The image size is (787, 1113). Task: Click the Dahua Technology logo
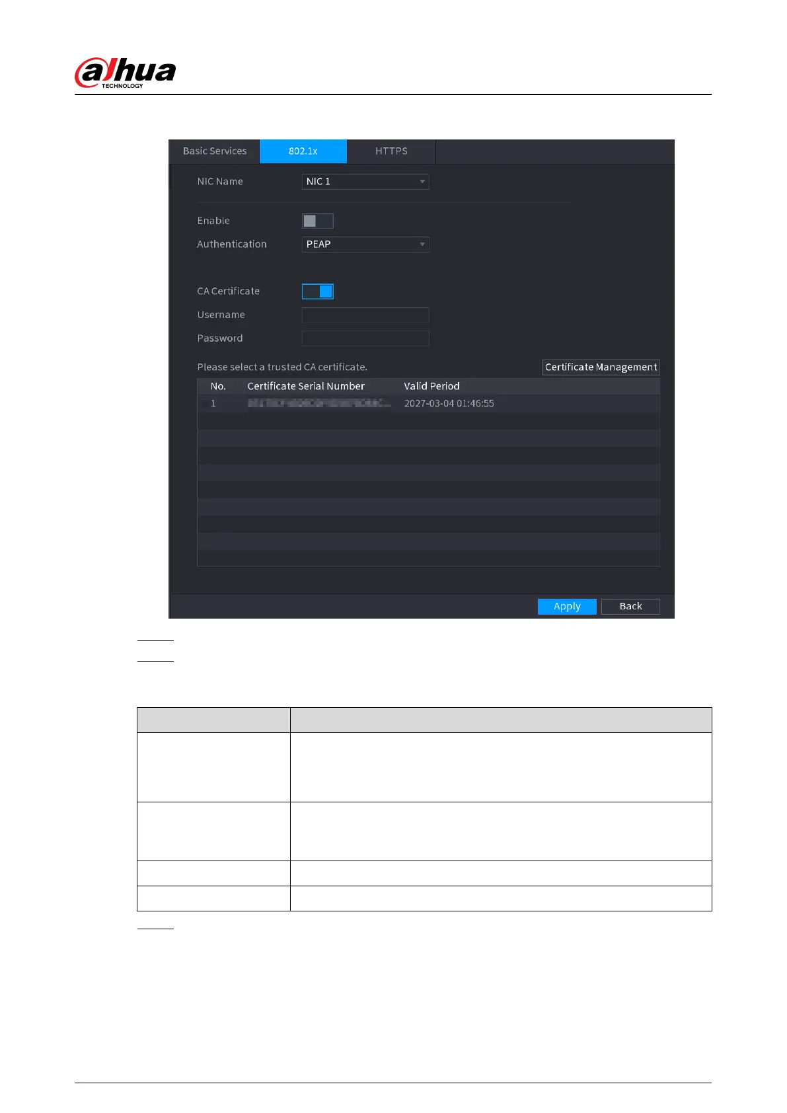click(126, 73)
